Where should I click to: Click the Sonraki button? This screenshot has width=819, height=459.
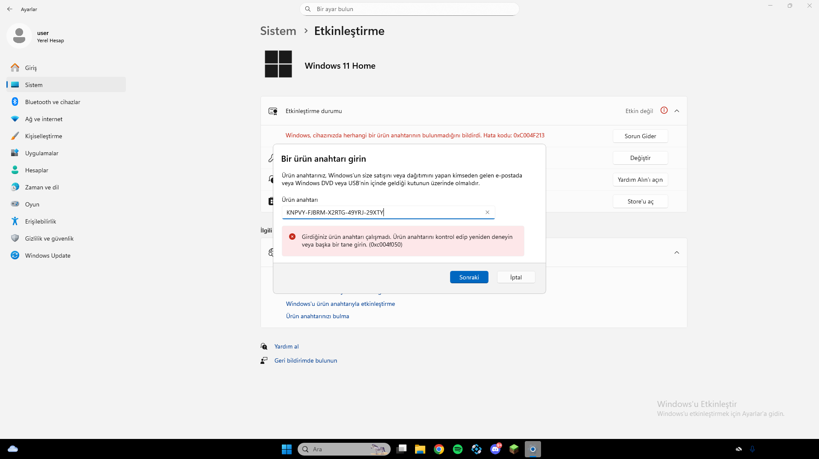[469, 277]
